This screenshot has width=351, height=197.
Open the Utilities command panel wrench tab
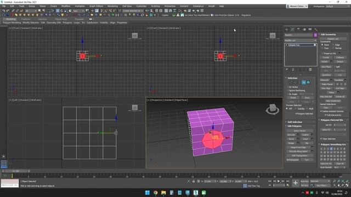point(316,30)
